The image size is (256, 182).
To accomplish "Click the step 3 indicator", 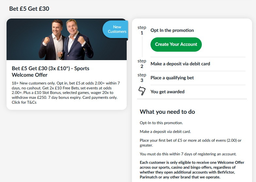I will (142, 78).
